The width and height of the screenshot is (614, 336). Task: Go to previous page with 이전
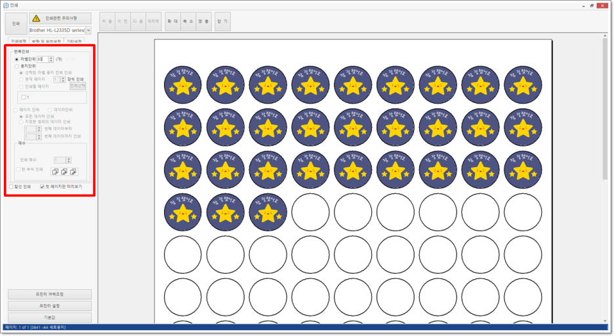123,22
